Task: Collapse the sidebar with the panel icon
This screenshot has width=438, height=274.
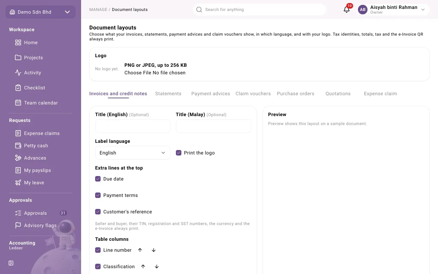Action: click(x=11, y=263)
